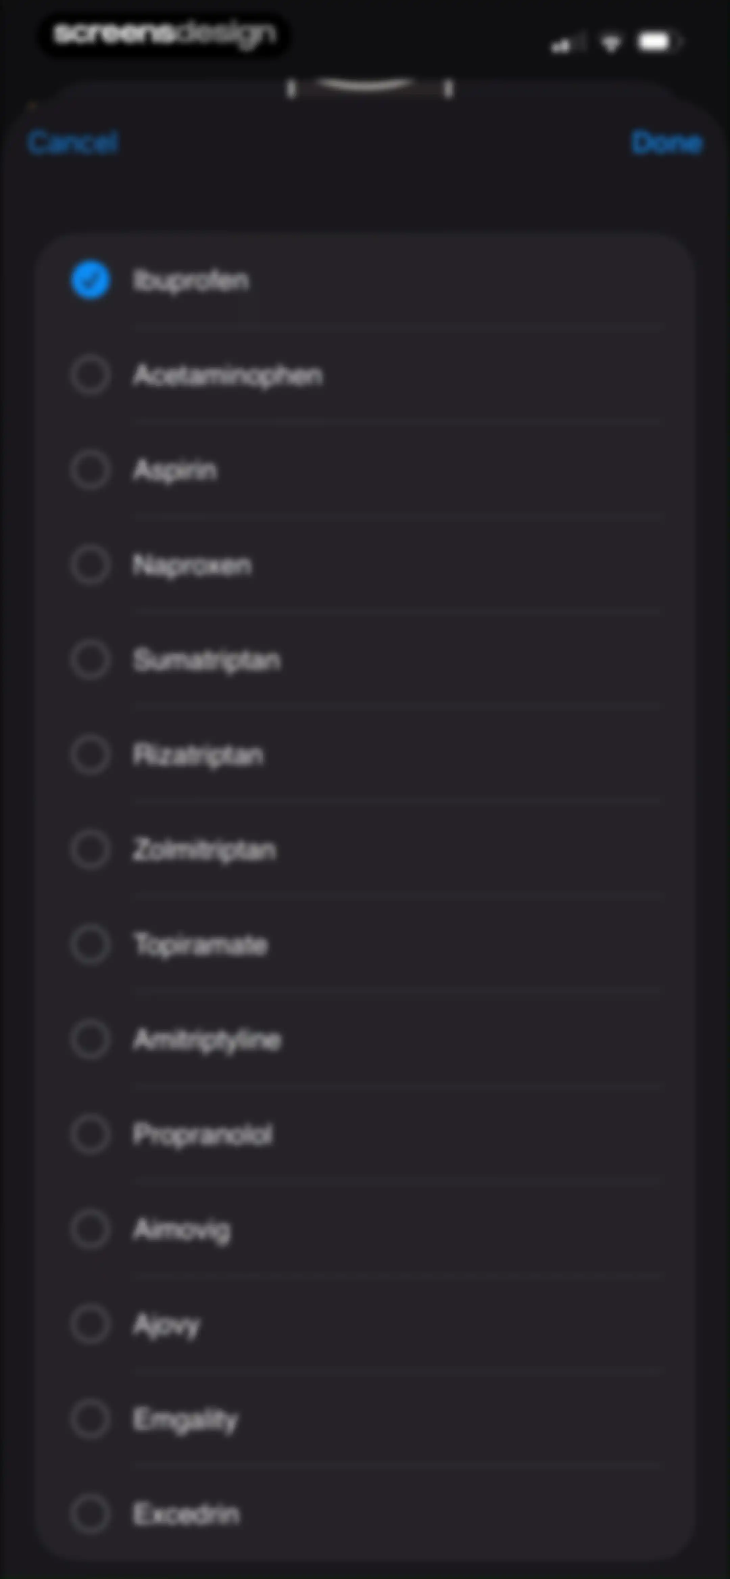Tap the Cancel button
This screenshot has width=730, height=1579.
tap(72, 142)
